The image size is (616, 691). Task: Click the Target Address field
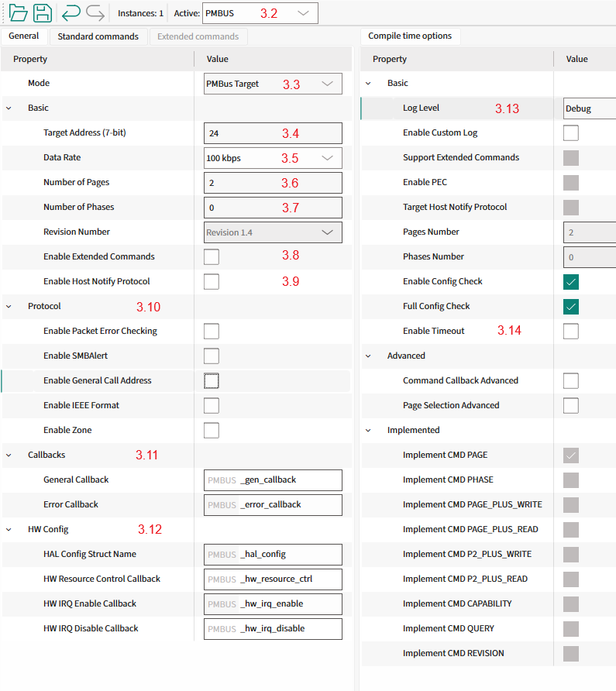pos(273,133)
